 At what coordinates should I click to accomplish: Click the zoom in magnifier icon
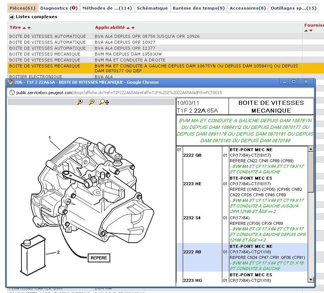coord(80,102)
